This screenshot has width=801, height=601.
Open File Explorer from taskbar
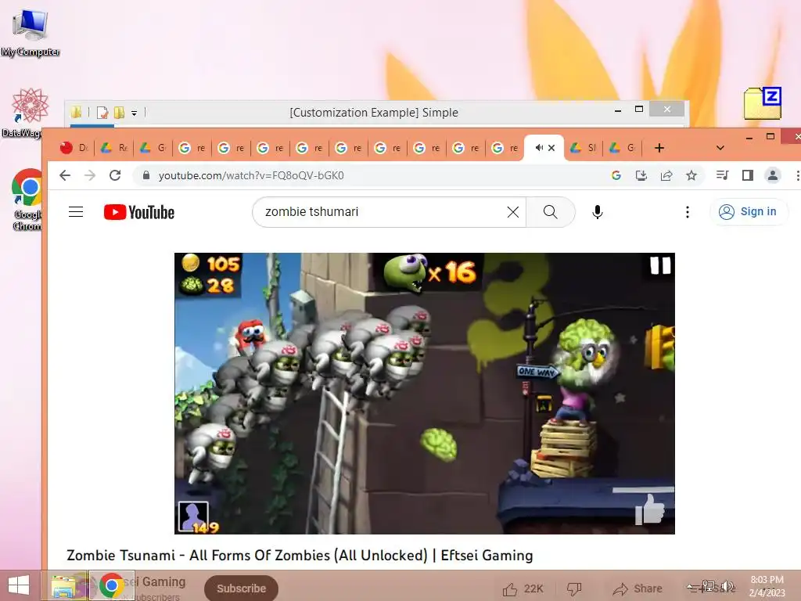pyautogui.click(x=64, y=585)
